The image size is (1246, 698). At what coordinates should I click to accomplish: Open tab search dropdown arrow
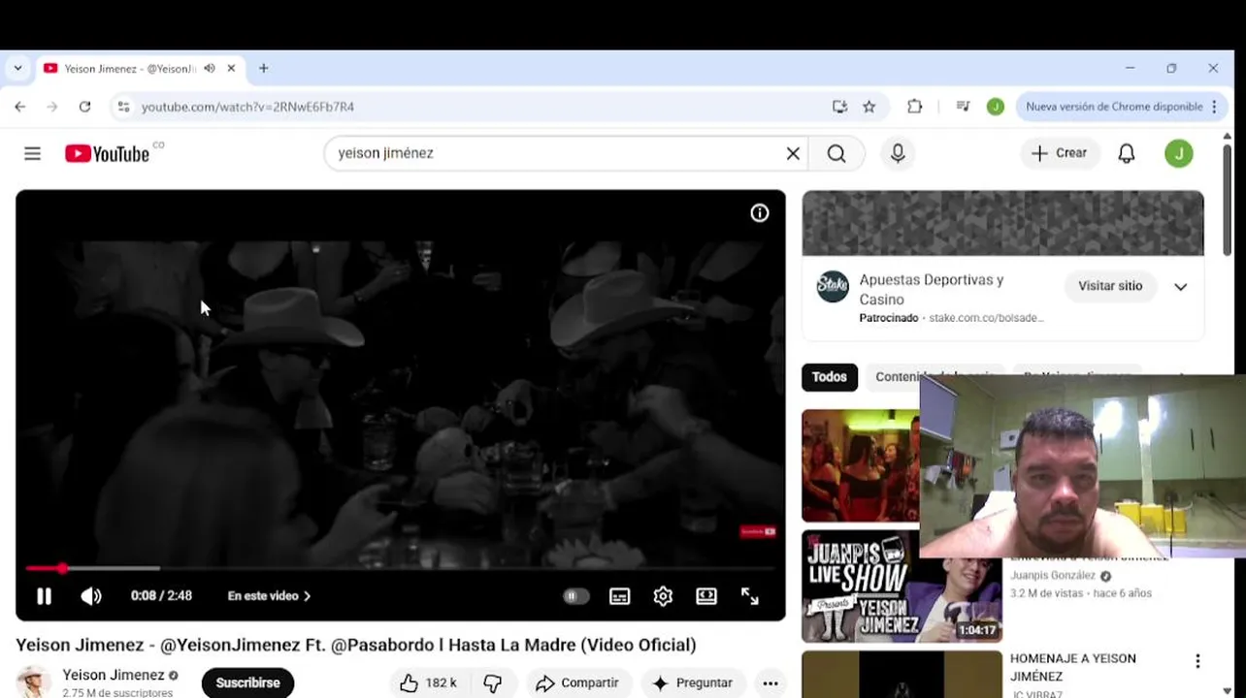click(x=17, y=69)
